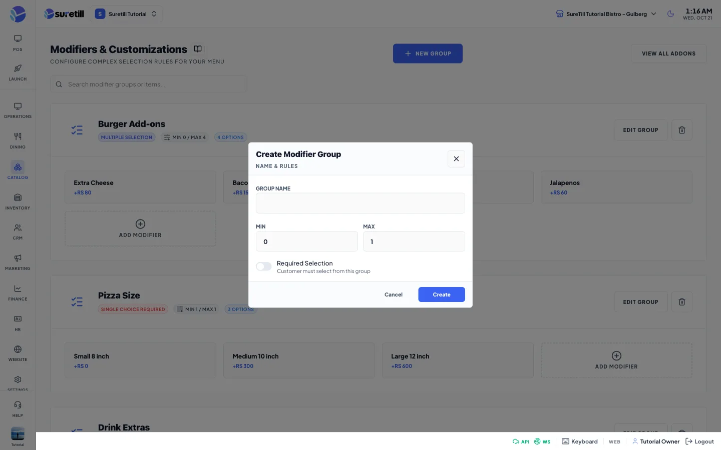This screenshot has width=721, height=450.
Task: Select the Extra Cheese modifier card
Action: click(140, 187)
